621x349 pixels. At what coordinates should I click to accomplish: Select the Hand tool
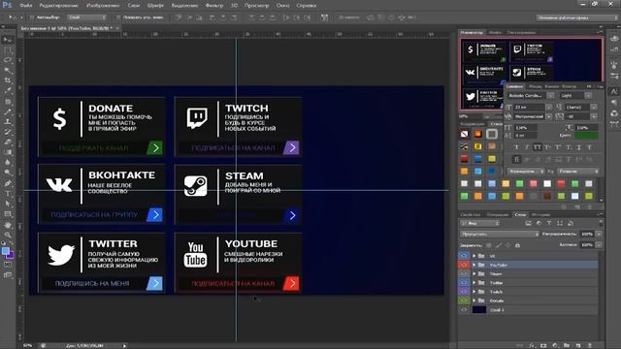[8, 225]
